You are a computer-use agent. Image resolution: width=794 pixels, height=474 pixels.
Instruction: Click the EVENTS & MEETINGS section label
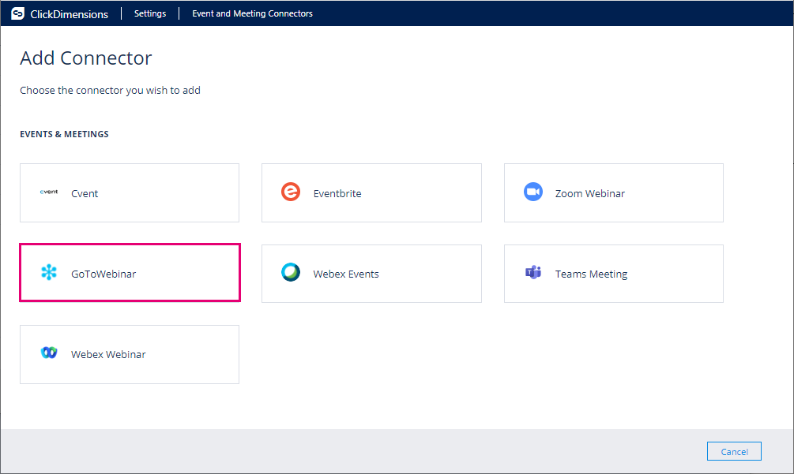click(x=64, y=134)
